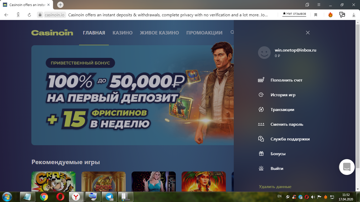Open the network icon in tray
360x202 pixels.
(332, 197)
